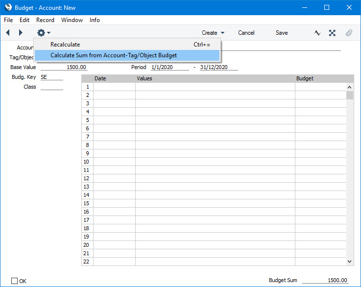Select row number 22 in the table

click(x=88, y=262)
